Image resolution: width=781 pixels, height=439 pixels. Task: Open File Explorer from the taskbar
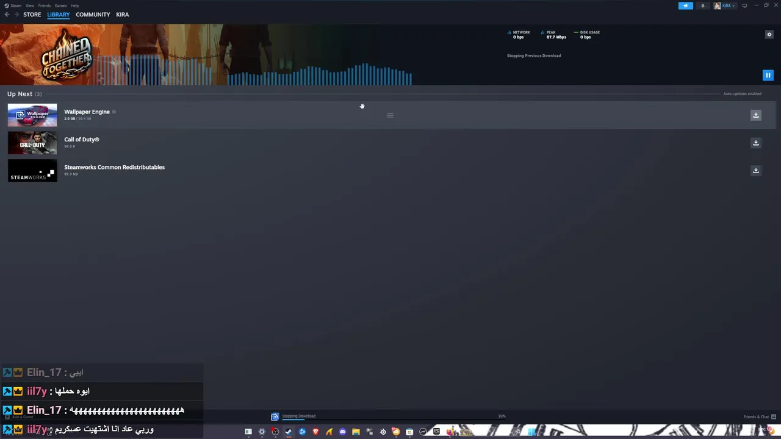pos(356,432)
